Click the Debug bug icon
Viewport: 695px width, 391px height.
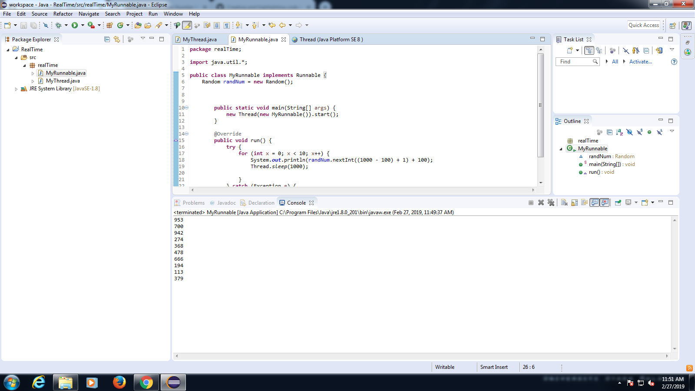point(58,25)
